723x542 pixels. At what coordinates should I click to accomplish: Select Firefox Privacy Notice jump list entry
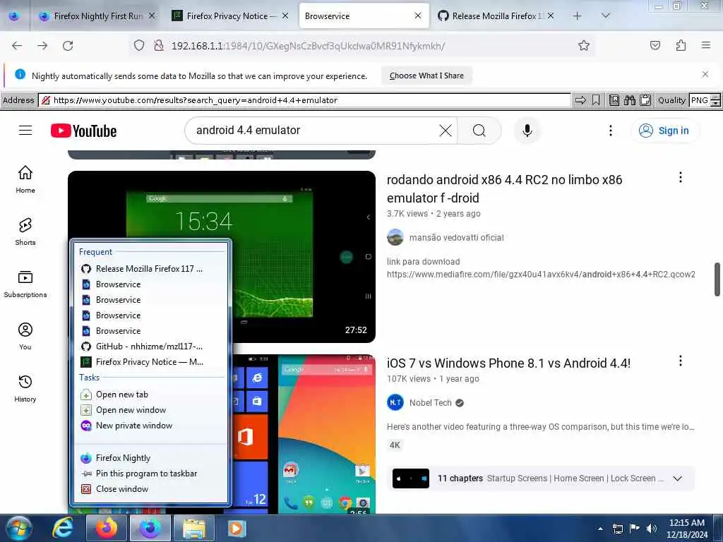(x=151, y=362)
